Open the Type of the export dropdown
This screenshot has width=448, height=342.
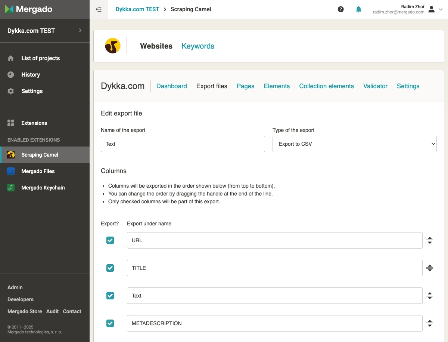(x=354, y=144)
